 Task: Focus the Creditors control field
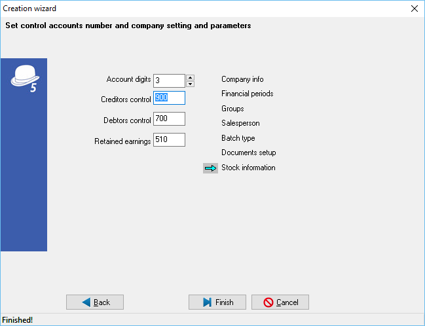pyautogui.click(x=169, y=98)
